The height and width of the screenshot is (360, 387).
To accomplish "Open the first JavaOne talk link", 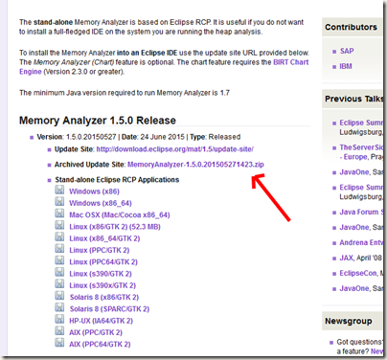I will (x=355, y=172).
